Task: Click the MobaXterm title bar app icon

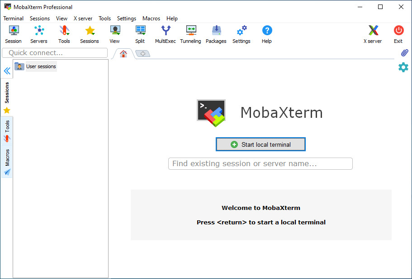Action: click(8, 7)
